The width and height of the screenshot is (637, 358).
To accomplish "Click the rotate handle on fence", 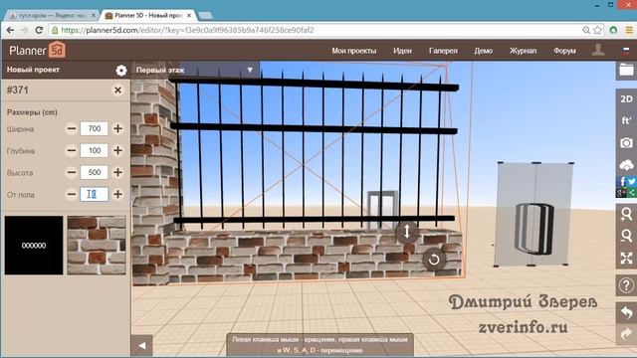I will pos(434,259).
